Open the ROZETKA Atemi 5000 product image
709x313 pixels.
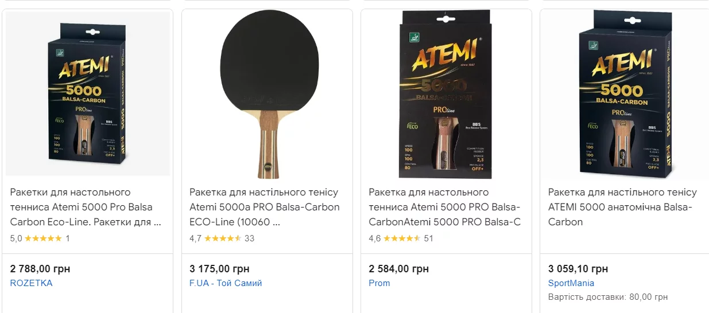click(x=88, y=95)
